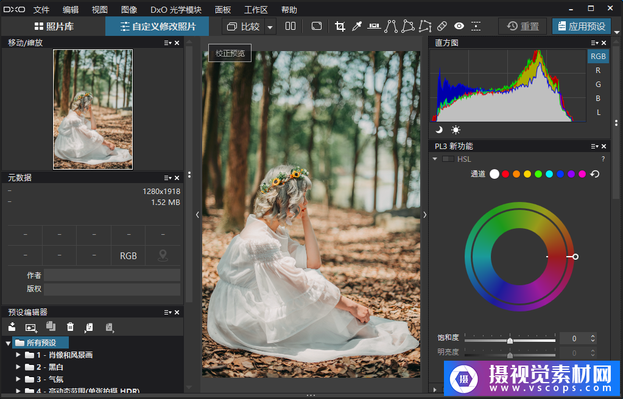The height and width of the screenshot is (399, 623).
Task: Click the side-by-side split view icon
Action: (x=290, y=26)
